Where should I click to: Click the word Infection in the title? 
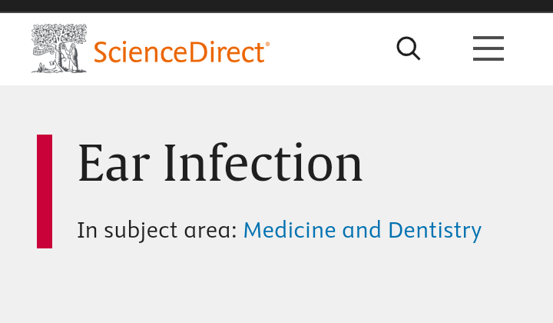(263, 163)
